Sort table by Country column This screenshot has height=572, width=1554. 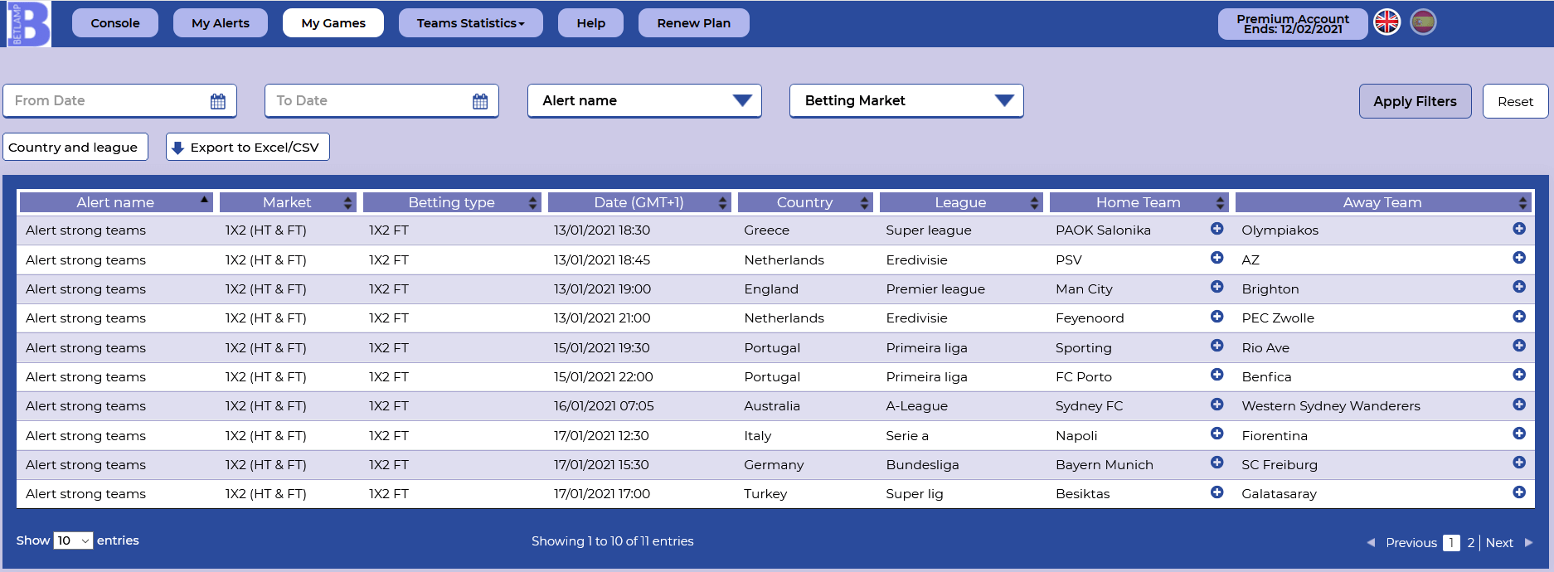click(805, 202)
